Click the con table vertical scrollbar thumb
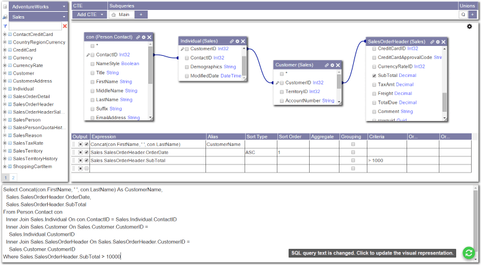The width and height of the screenshot is (481, 265). tap(150, 65)
